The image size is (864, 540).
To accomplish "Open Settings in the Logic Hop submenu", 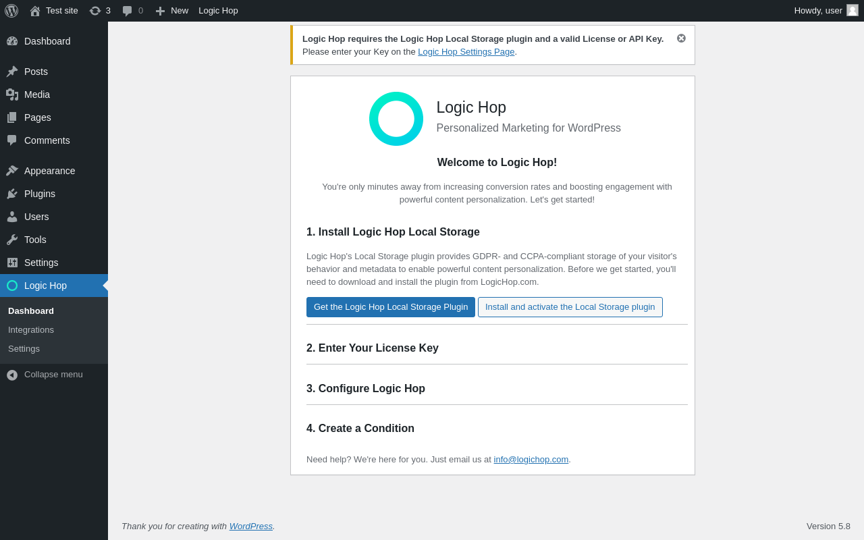I will [24, 349].
